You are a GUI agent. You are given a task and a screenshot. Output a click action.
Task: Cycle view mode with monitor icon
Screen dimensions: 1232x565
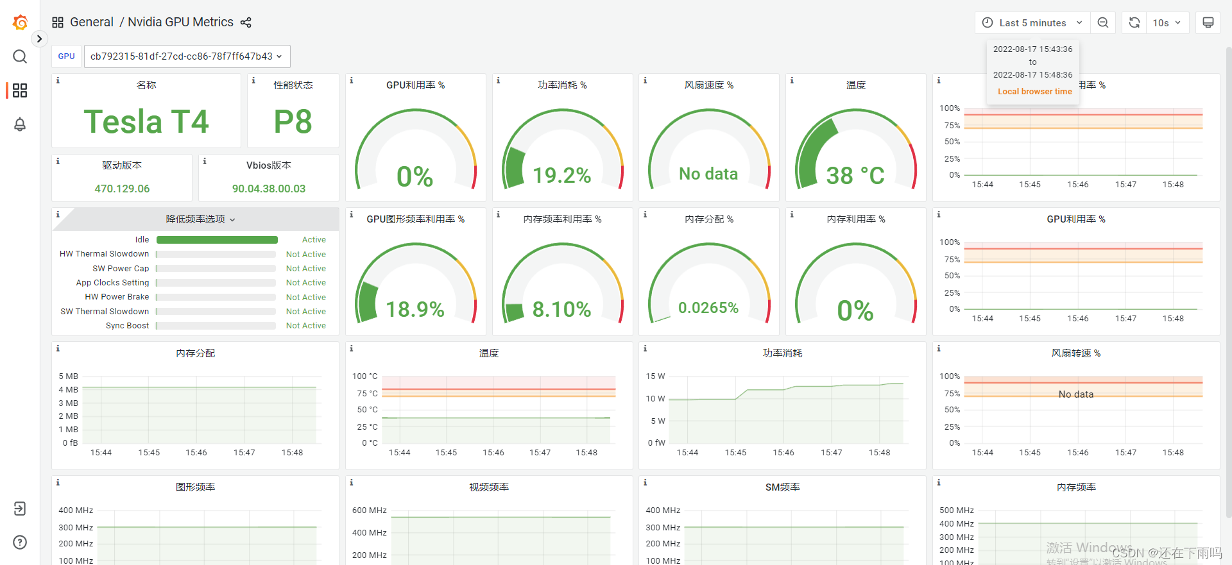coord(1208,22)
